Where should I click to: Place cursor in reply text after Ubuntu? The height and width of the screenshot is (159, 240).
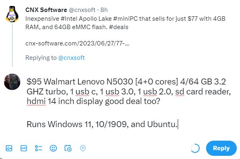[178, 124]
